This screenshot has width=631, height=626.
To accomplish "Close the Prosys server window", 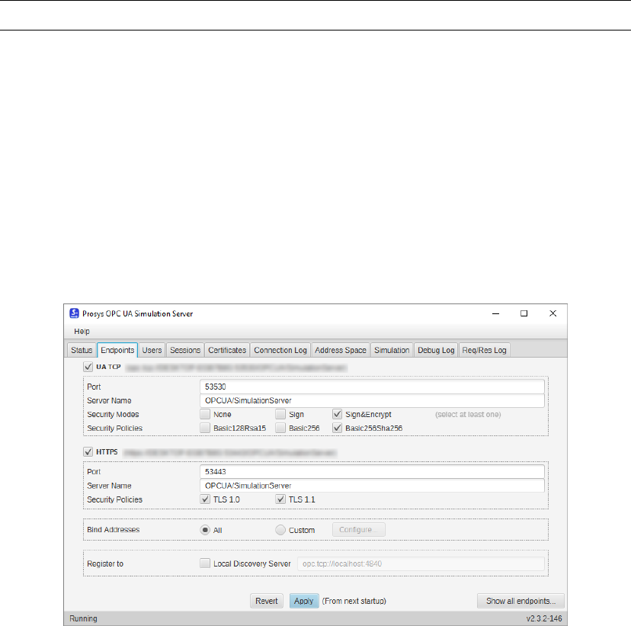I will pyautogui.click(x=553, y=313).
